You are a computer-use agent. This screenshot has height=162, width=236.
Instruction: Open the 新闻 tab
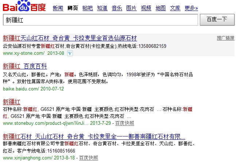58,8
